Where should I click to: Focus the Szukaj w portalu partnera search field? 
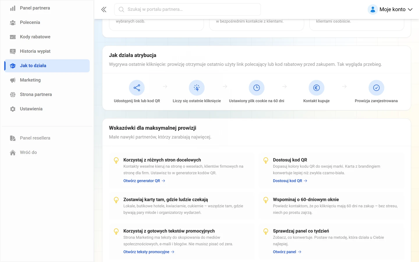(187, 9)
